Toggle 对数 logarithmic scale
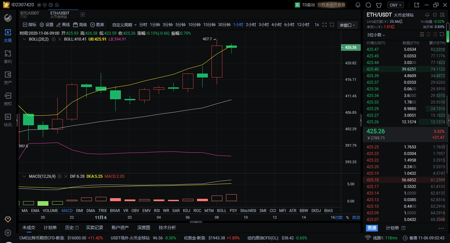450x243 pixels. click(x=339, y=218)
